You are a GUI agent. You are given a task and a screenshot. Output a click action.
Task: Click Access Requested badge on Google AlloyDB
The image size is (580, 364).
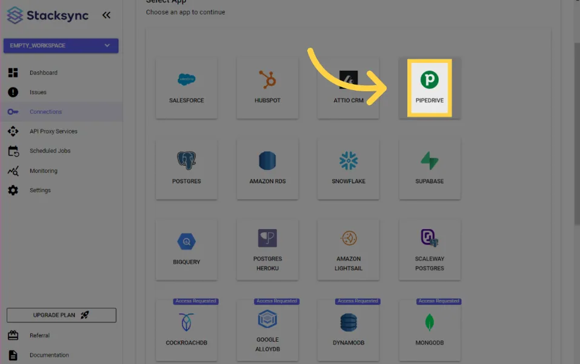(x=277, y=301)
